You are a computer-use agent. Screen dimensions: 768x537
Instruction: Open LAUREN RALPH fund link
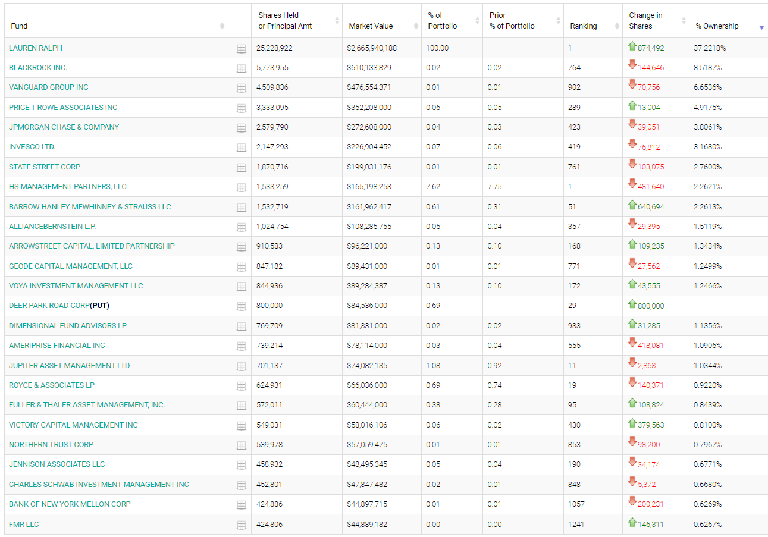click(35, 48)
